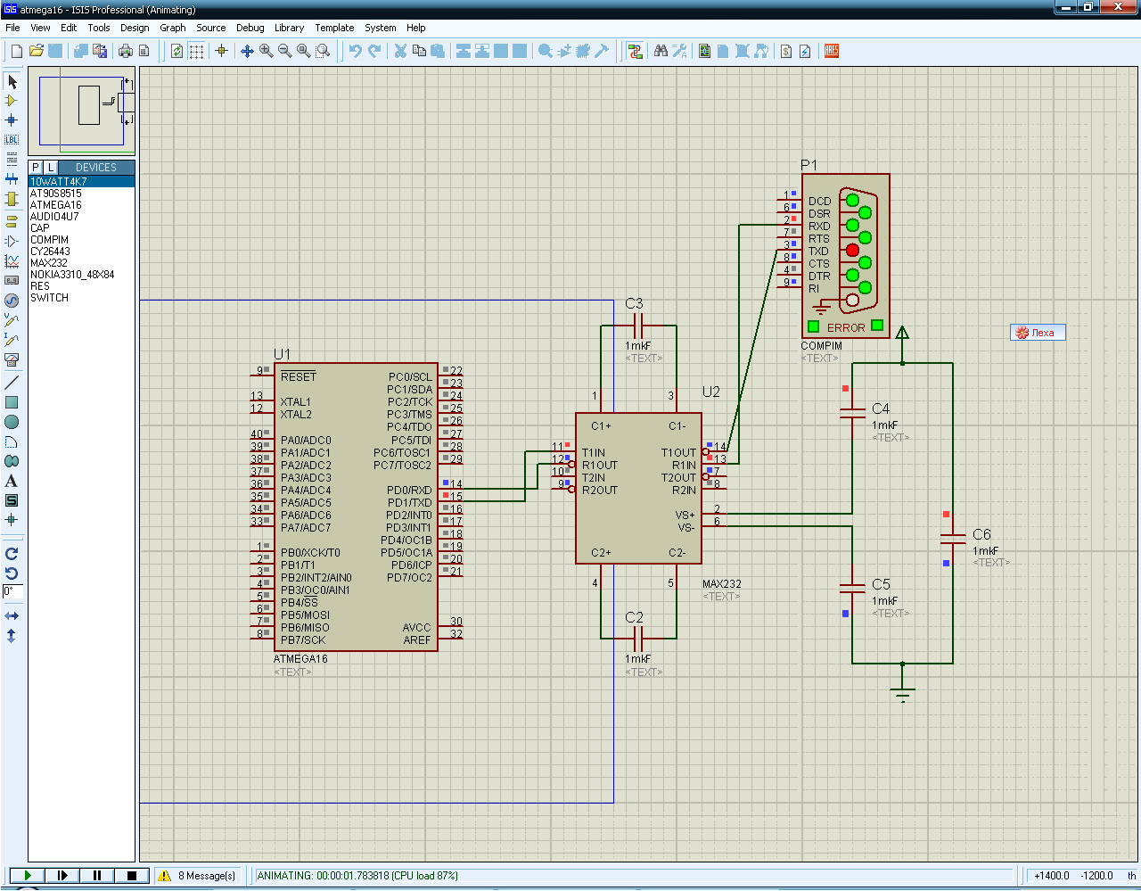Screen dimensions: 1141x891
Task: Click the Zoom In magnifier icon
Action: coord(266,52)
